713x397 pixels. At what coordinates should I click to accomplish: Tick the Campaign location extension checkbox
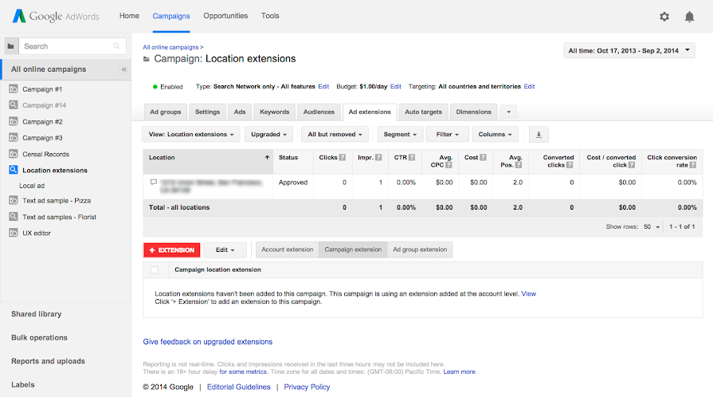click(154, 270)
